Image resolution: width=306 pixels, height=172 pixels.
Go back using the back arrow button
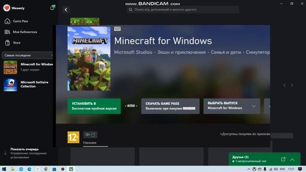click(x=66, y=10)
